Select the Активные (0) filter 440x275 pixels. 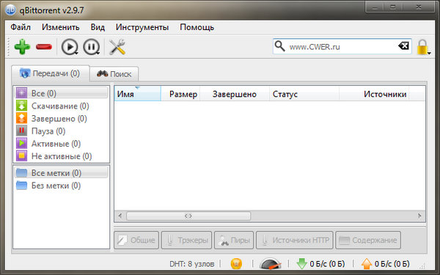pos(61,144)
